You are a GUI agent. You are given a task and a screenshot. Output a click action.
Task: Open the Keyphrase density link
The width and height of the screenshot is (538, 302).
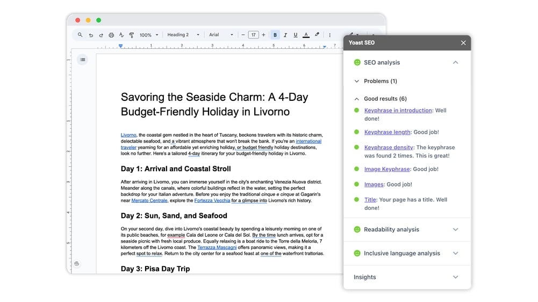(389, 147)
